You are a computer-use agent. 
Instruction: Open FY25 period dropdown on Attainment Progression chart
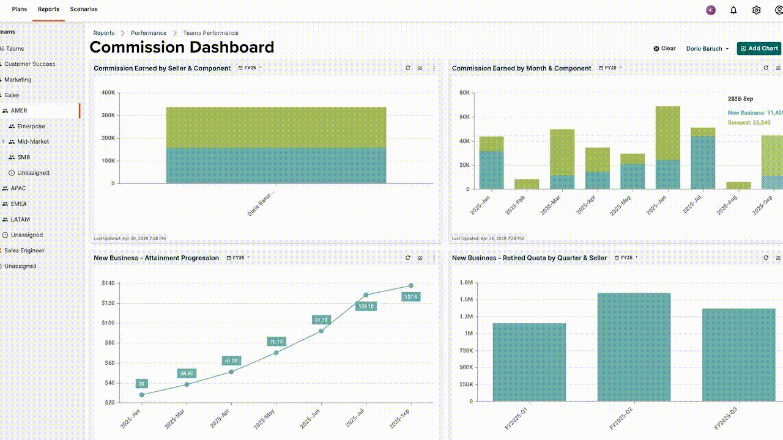[x=239, y=258]
